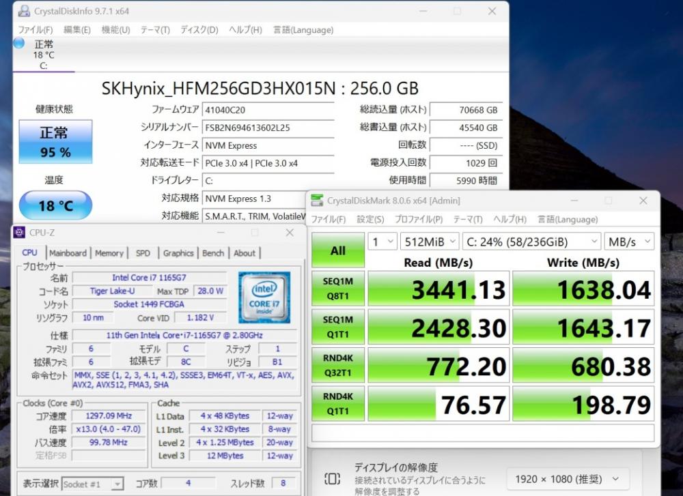Close the CrystalDiskMark window
This screenshot has width=683, height=496.
click(x=643, y=201)
